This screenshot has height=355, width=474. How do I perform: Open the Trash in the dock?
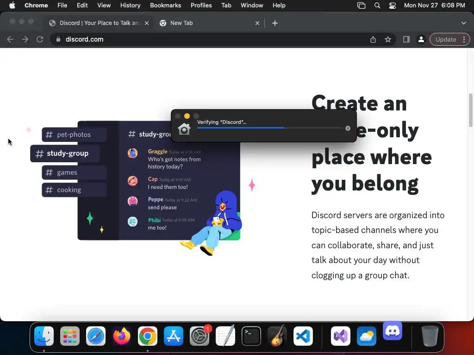430,336
